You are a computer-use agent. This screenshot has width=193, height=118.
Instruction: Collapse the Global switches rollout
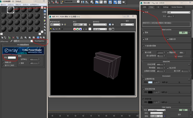pos(167,30)
